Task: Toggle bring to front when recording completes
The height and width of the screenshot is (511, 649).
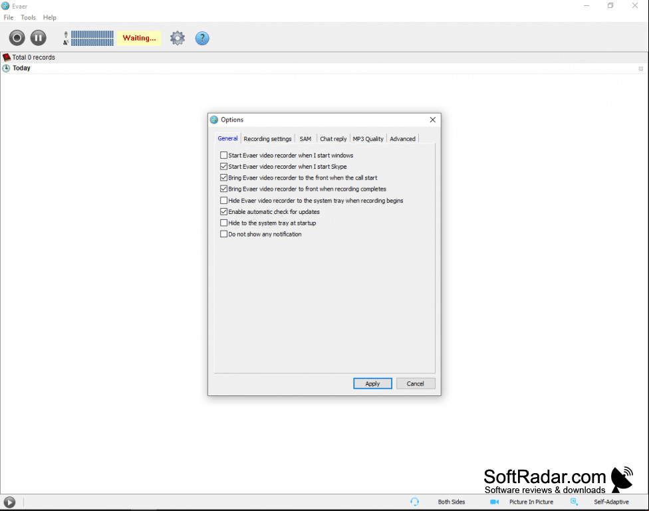Action: (224, 189)
